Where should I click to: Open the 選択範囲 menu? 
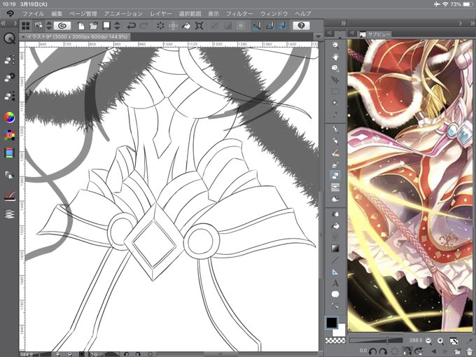coord(190,14)
